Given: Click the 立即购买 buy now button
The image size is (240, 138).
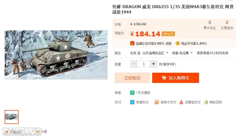Looking at the screenshot, I should coord(132,78).
